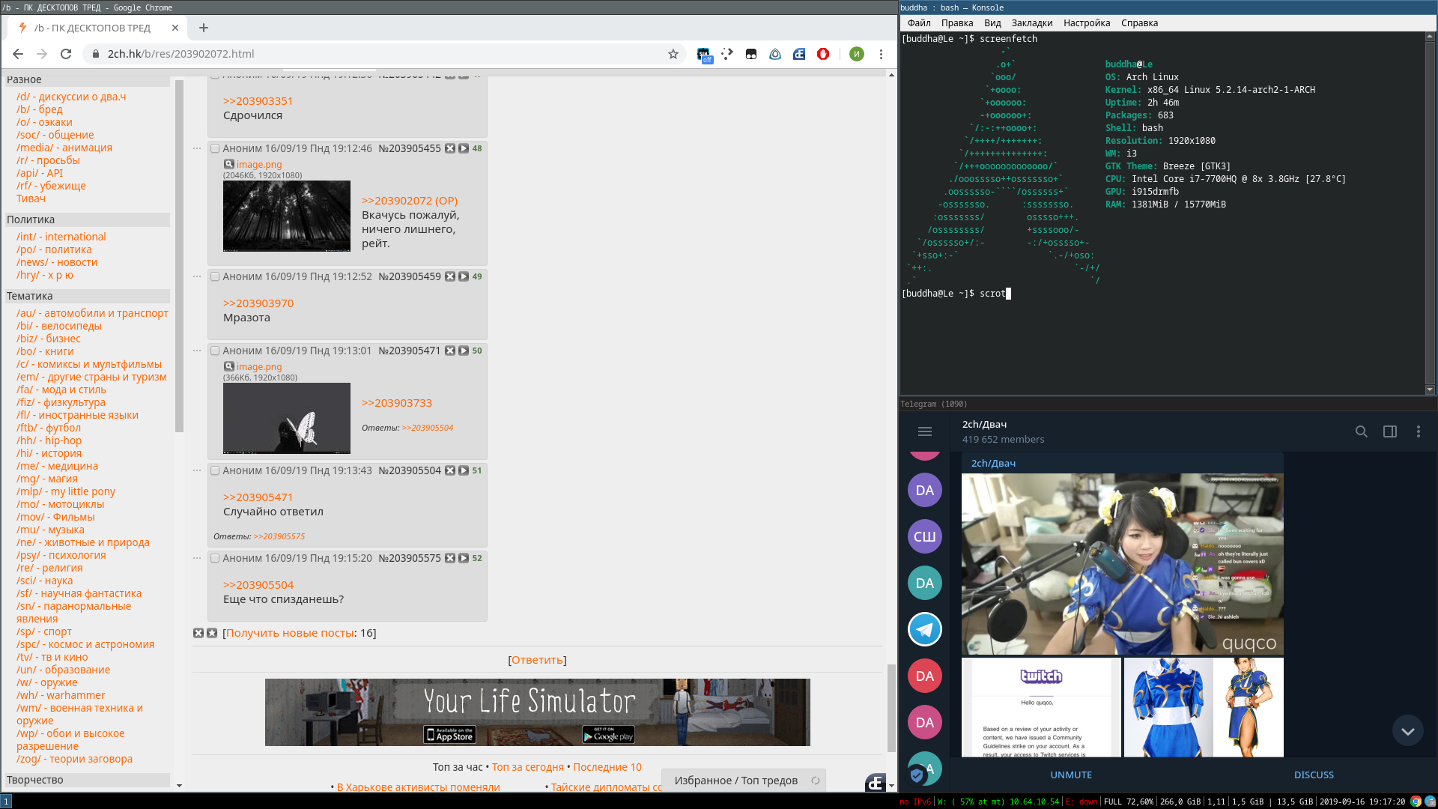The image size is (1438, 809).
Task: Close the '/b - ПК ДЕСКТОПОВ ТРЕД' tab
Action: pos(175,28)
